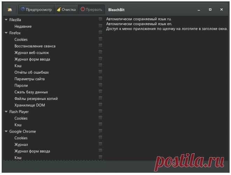Select the Filezilla tree row label
The width and height of the screenshot is (231, 175).
15,20
